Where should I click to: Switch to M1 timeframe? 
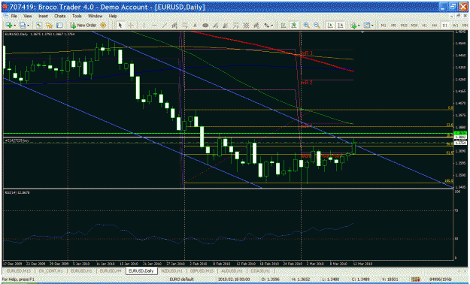pos(384,26)
